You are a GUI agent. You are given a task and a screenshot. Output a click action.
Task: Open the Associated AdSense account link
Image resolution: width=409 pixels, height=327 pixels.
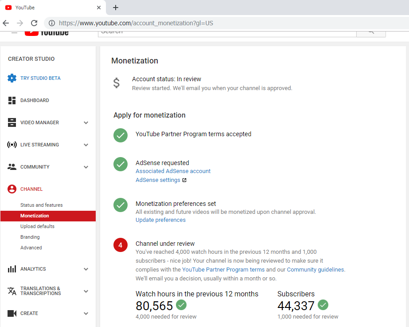click(173, 171)
